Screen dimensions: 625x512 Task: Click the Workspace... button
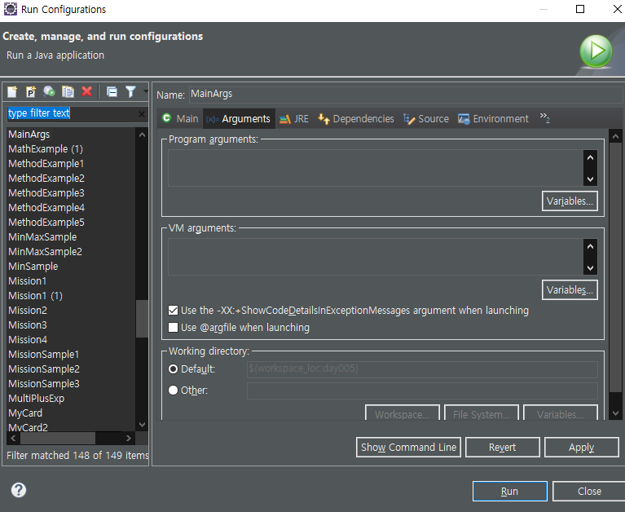tap(403, 413)
